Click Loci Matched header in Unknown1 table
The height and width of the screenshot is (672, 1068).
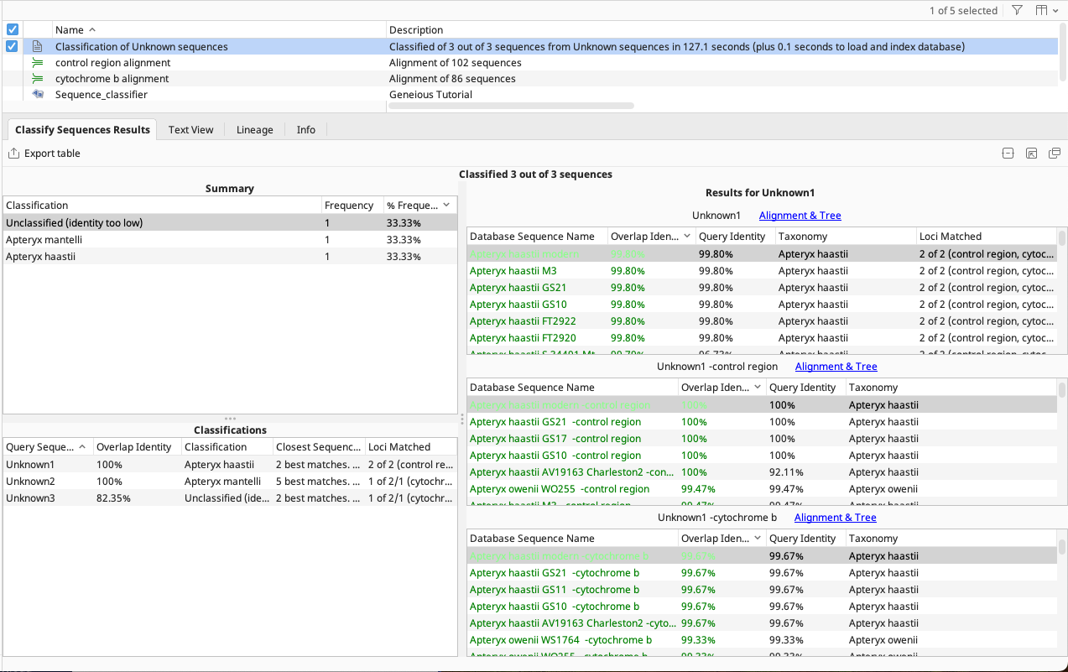[987, 237]
